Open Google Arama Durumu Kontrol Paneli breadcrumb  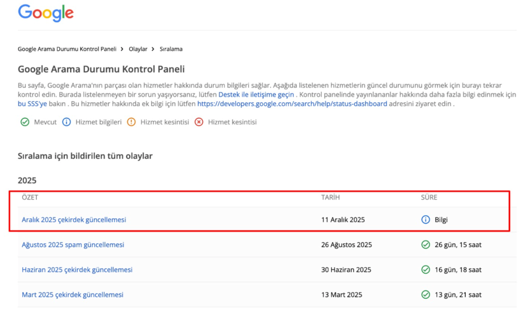[67, 49]
